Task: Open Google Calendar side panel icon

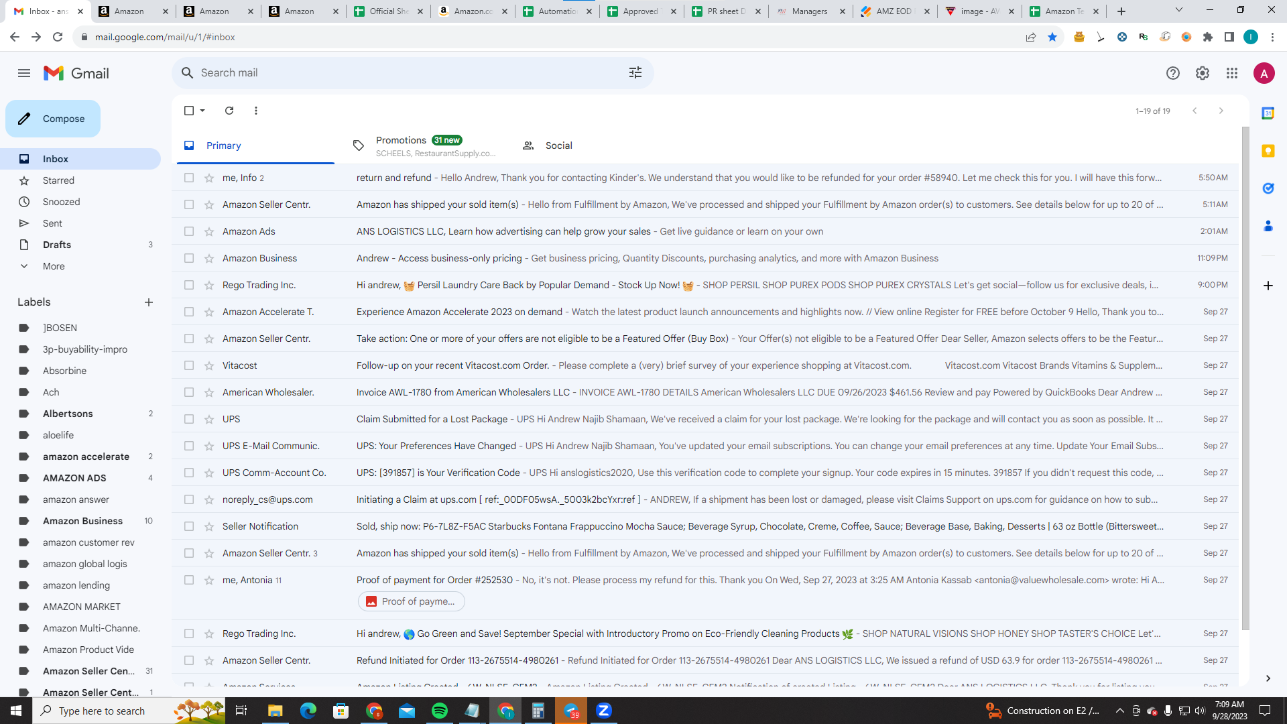Action: 1268,113
